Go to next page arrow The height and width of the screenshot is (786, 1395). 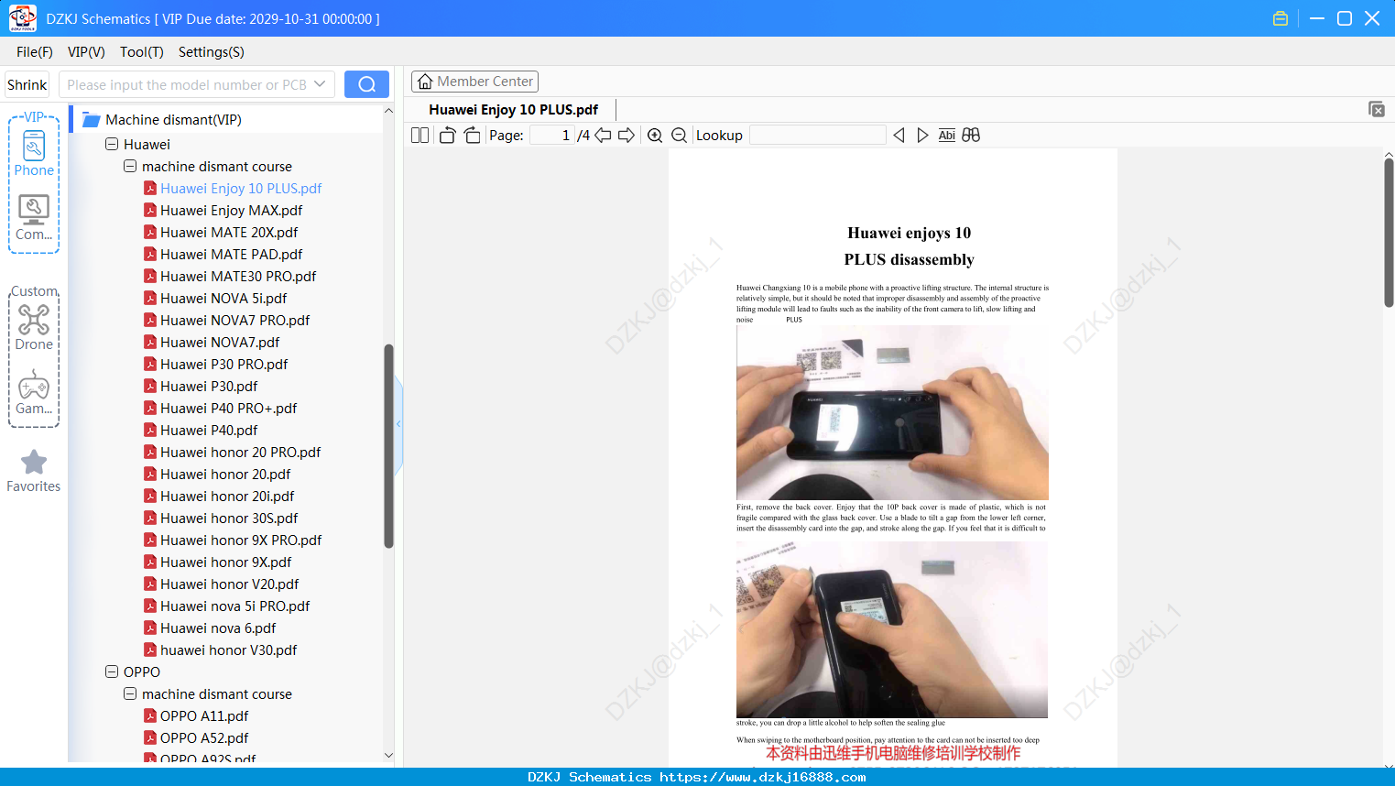tap(627, 136)
